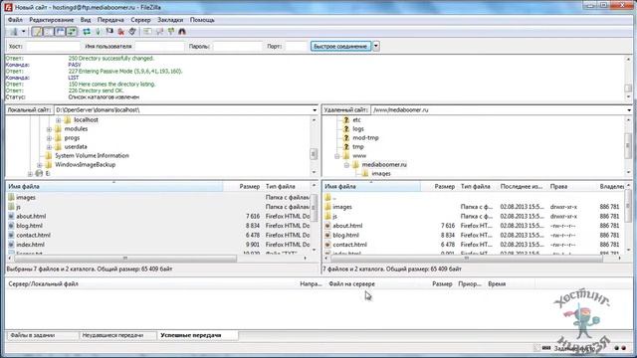Image resolution: width=637 pixels, height=358 pixels.
Task: Select the etc remote folder icon
Action: 346,119
